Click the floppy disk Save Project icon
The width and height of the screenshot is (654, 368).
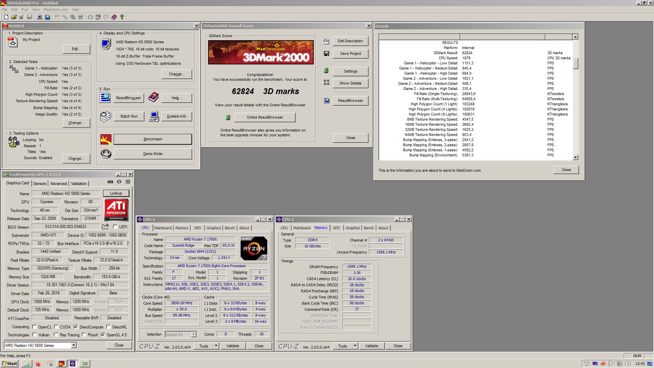[x=326, y=53]
